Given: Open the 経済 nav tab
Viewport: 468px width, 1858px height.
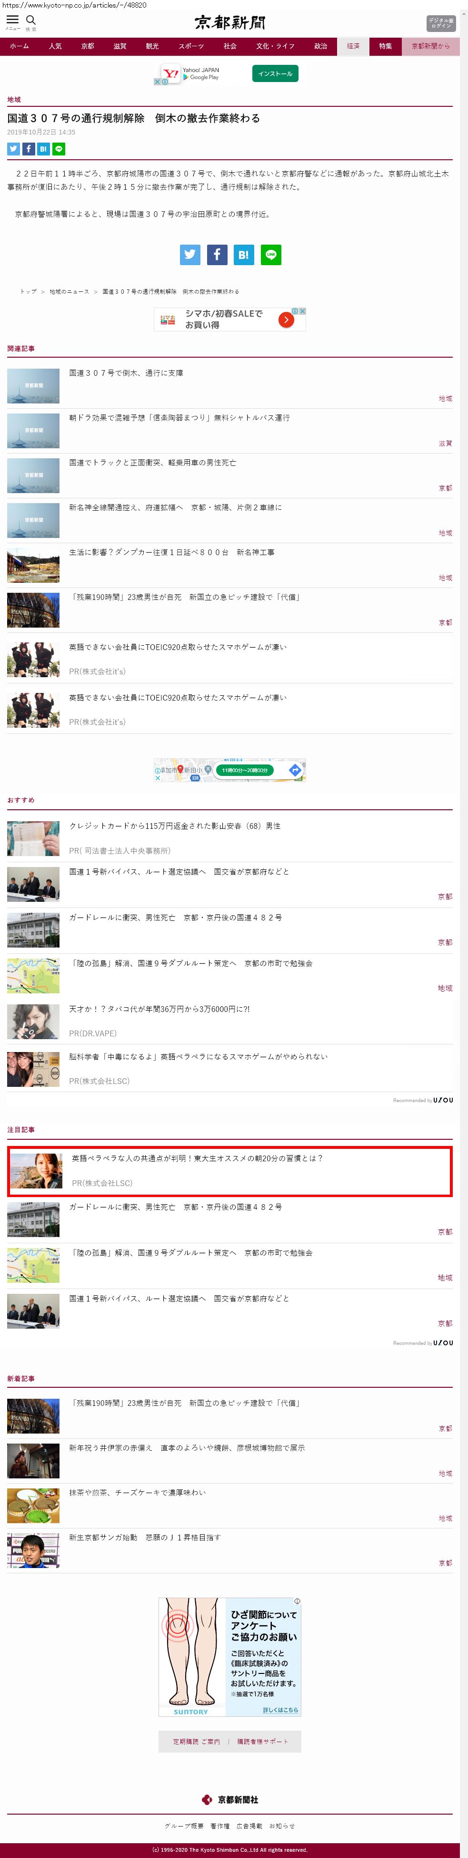Looking at the screenshot, I should click(354, 46).
